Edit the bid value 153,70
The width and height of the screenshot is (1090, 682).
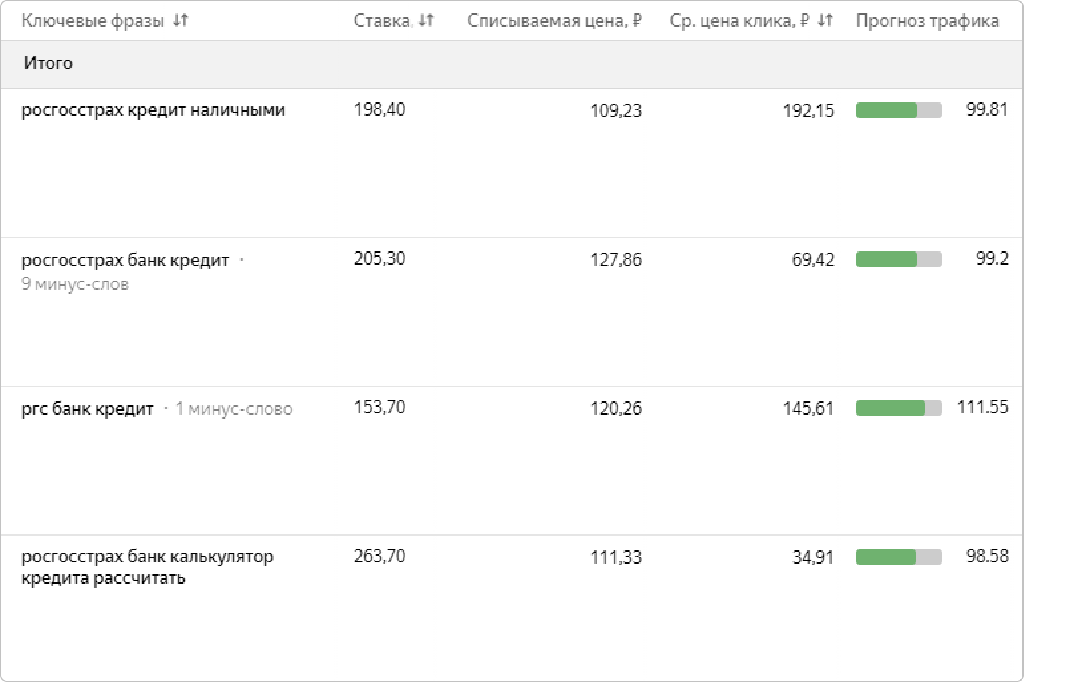(380, 407)
